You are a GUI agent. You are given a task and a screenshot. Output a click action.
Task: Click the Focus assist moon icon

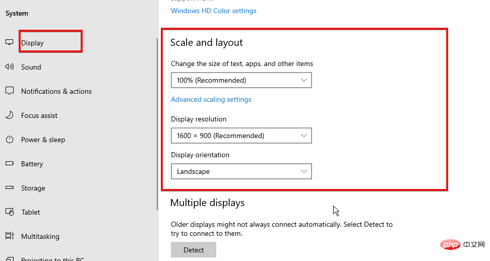pos(10,115)
